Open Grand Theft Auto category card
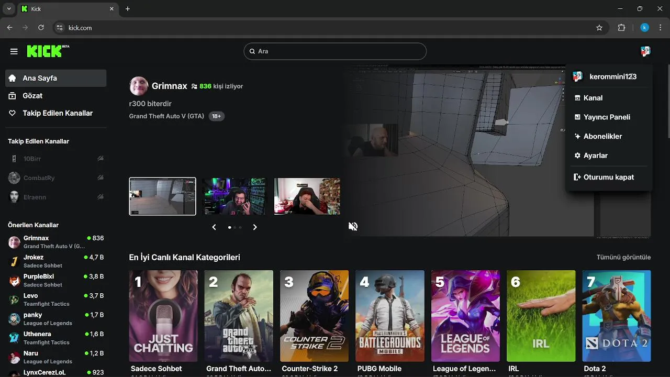670x377 pixels. [239, 316]
